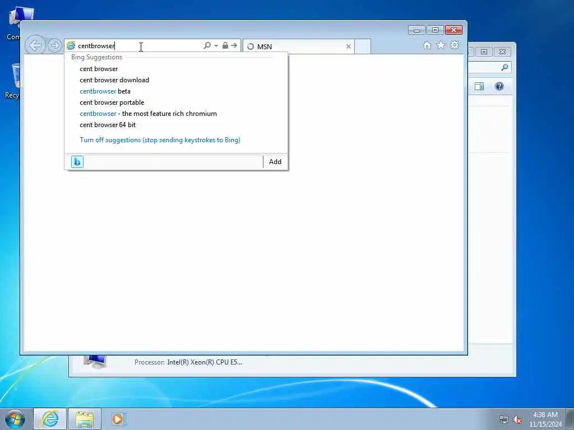Click the Go arrow in address bar

(x=234, y=45)
